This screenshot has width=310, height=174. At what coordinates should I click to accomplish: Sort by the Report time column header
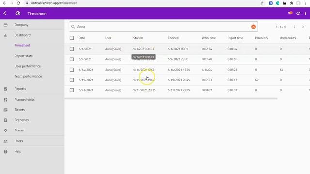tap(235, 38)
